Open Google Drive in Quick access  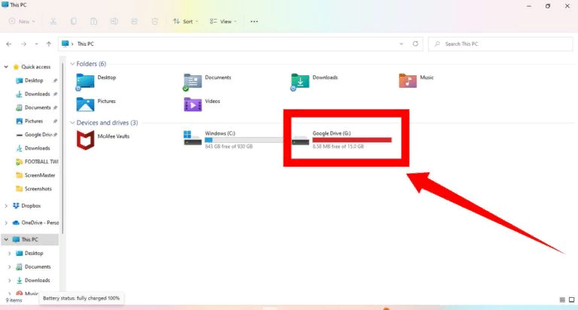[x=38, y=135]
